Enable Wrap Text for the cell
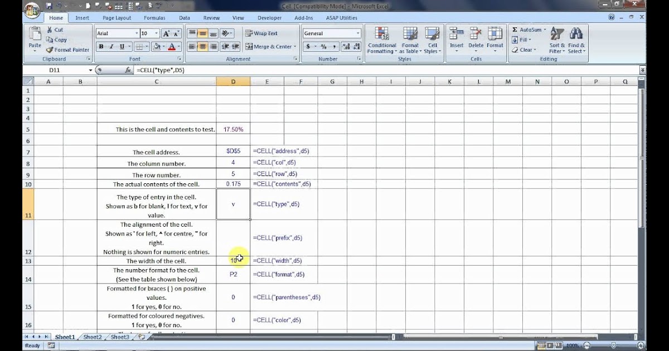Viewport: 669px width, 351px height. (261, 33)
